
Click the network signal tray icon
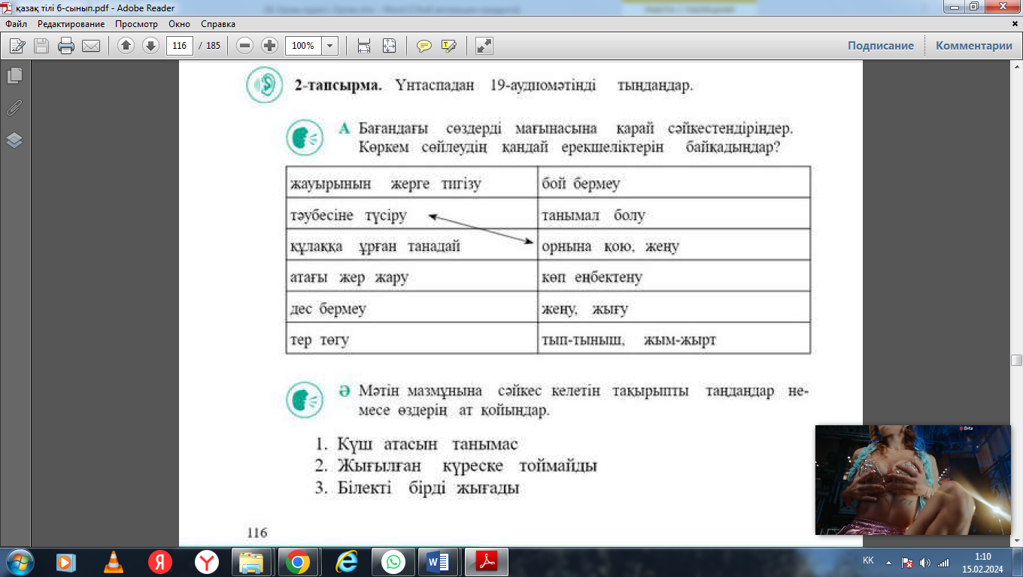pyautogui.click(x=943, y=562)
